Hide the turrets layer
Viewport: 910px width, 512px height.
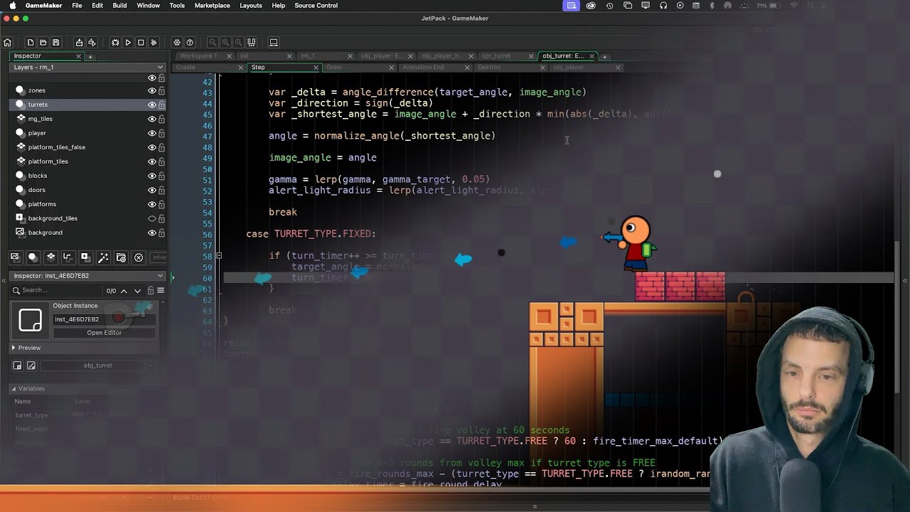click(x=151, y=105)
